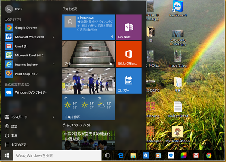Select the 年賀 folder on the desktop

(x=178, y=85)
